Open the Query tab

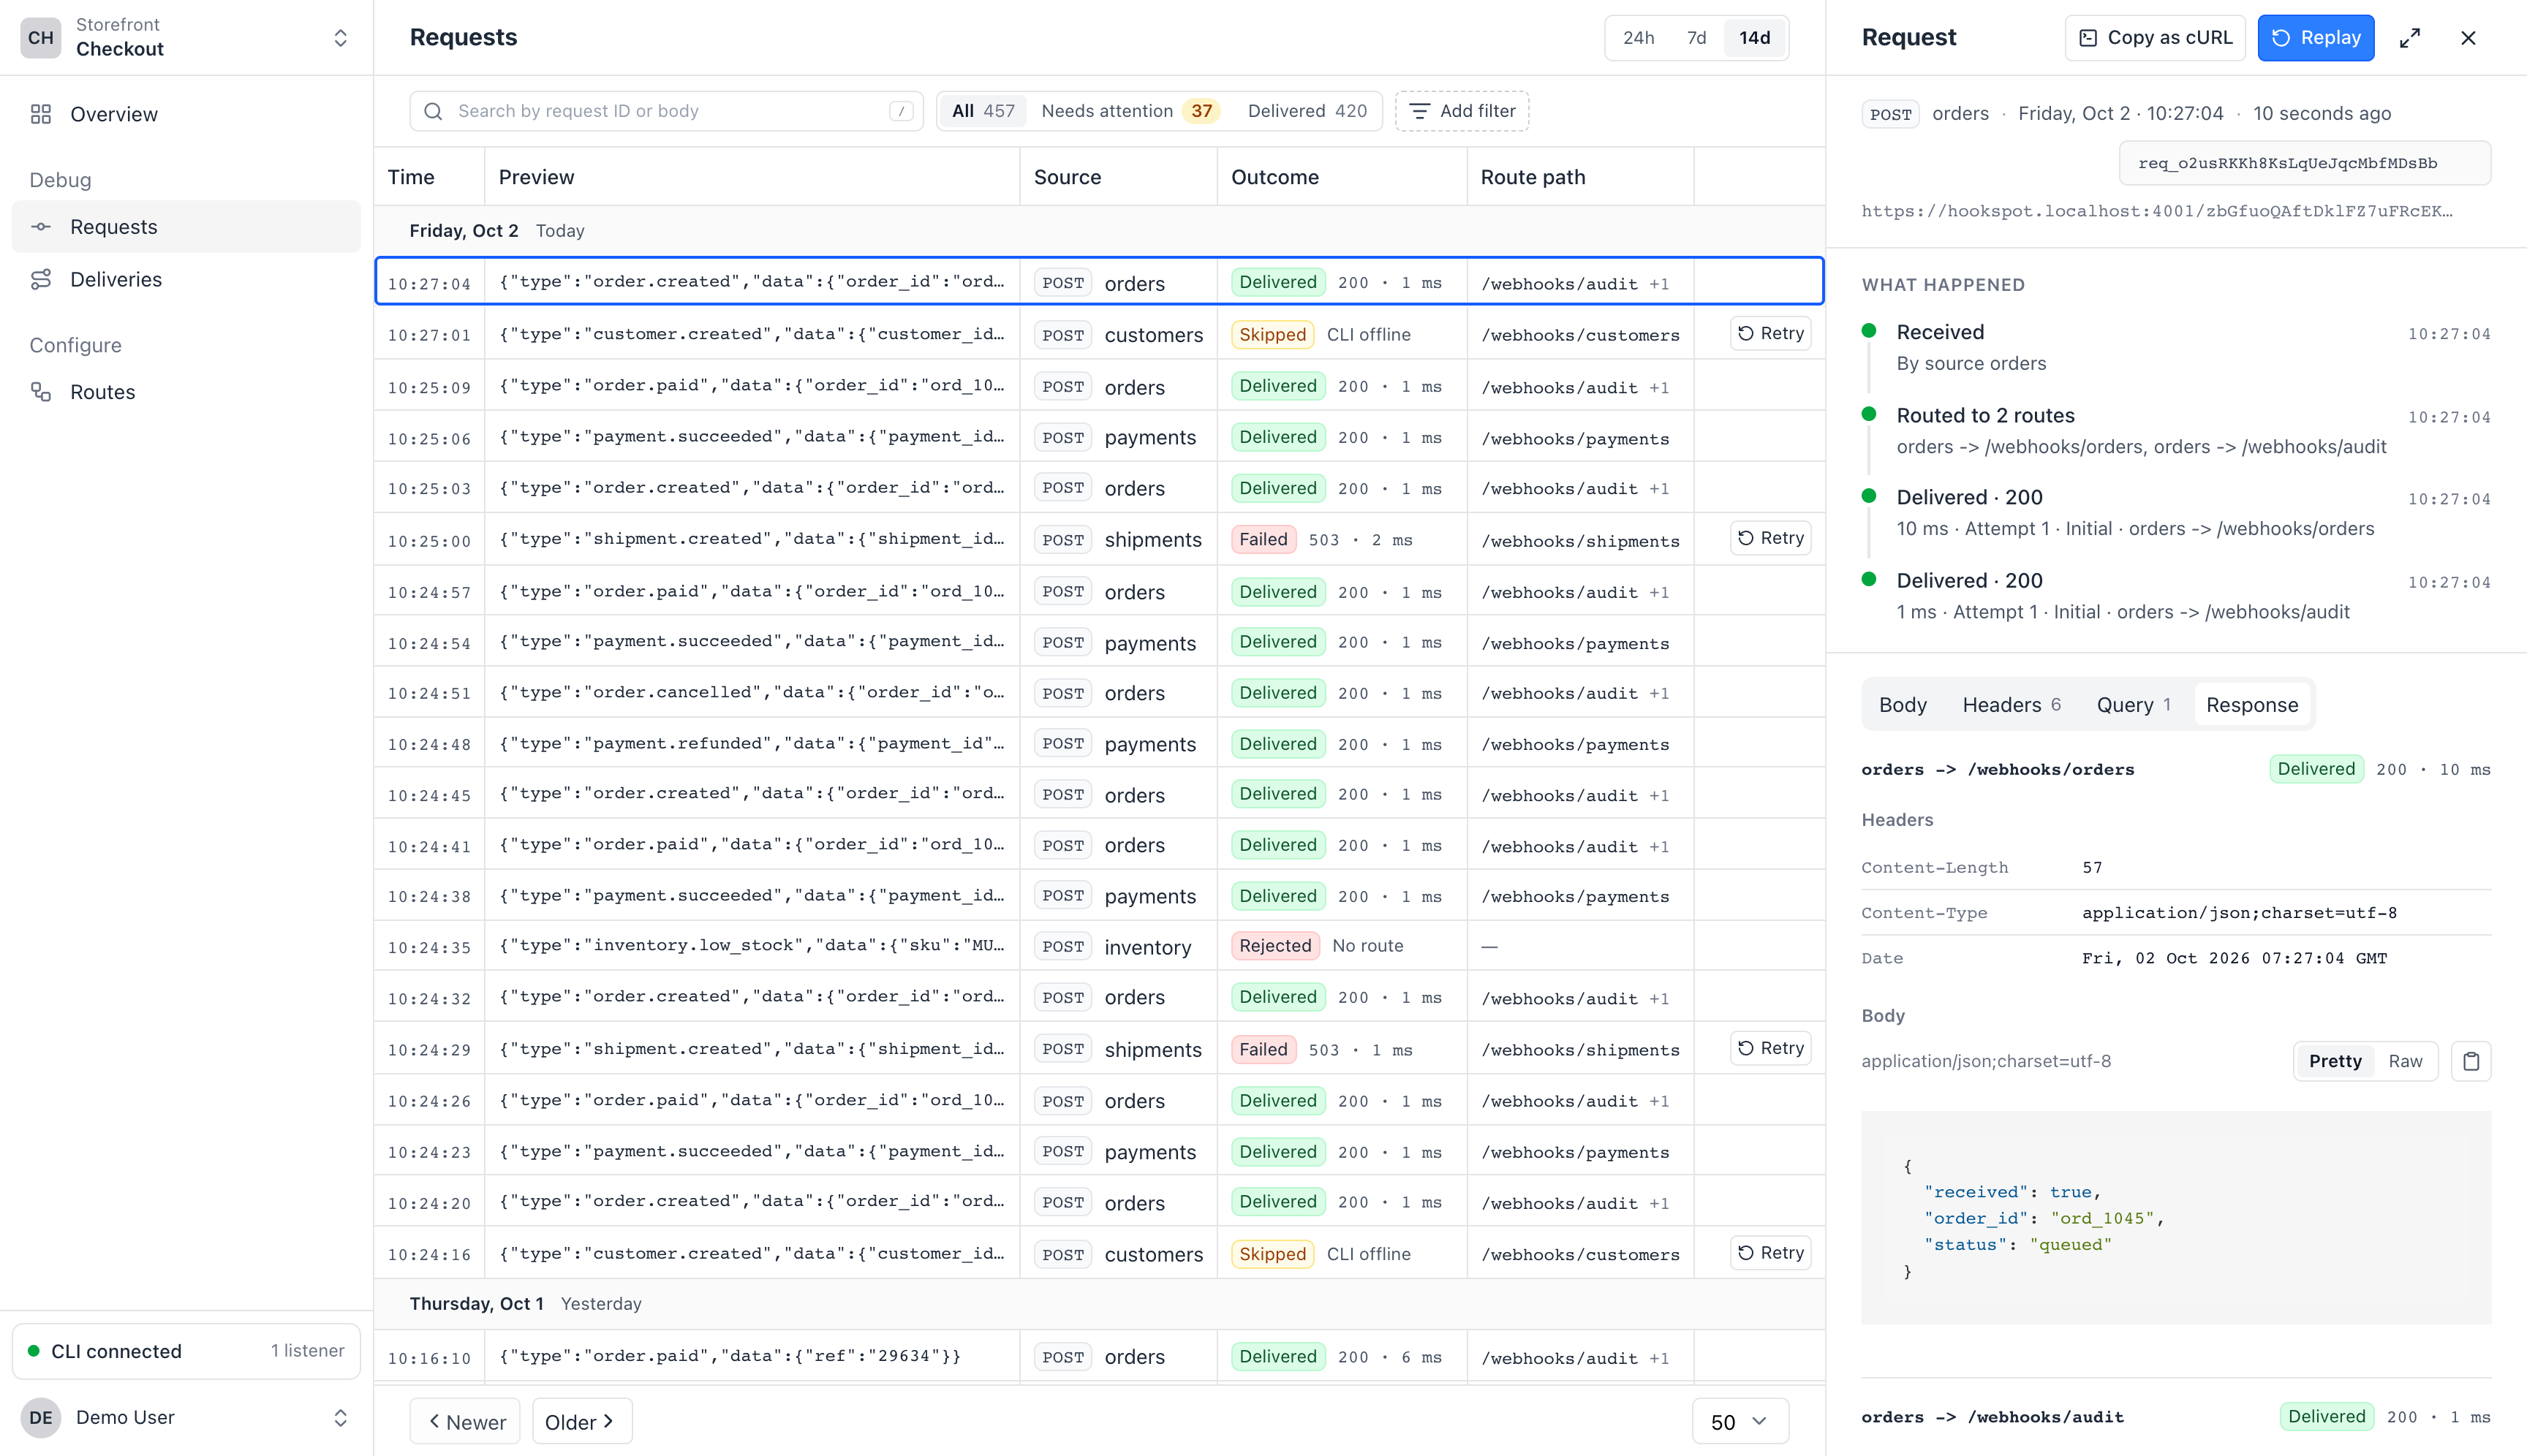tap(2133, 705)
